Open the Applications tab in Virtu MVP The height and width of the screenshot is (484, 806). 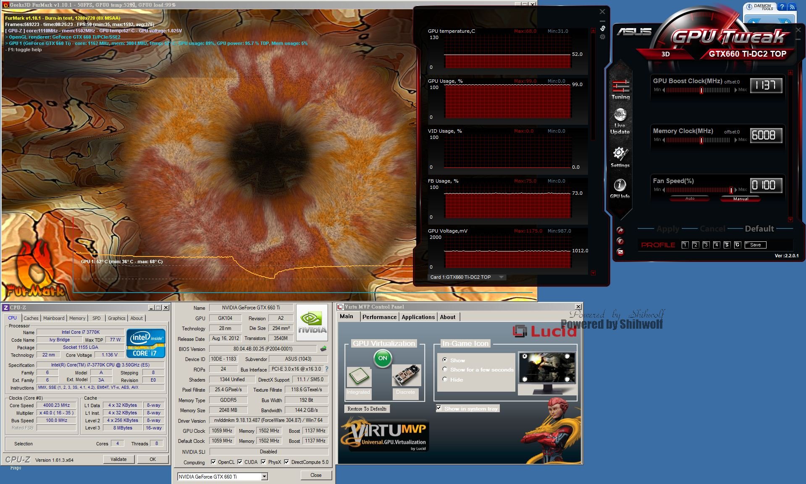(x=418, y=317)
